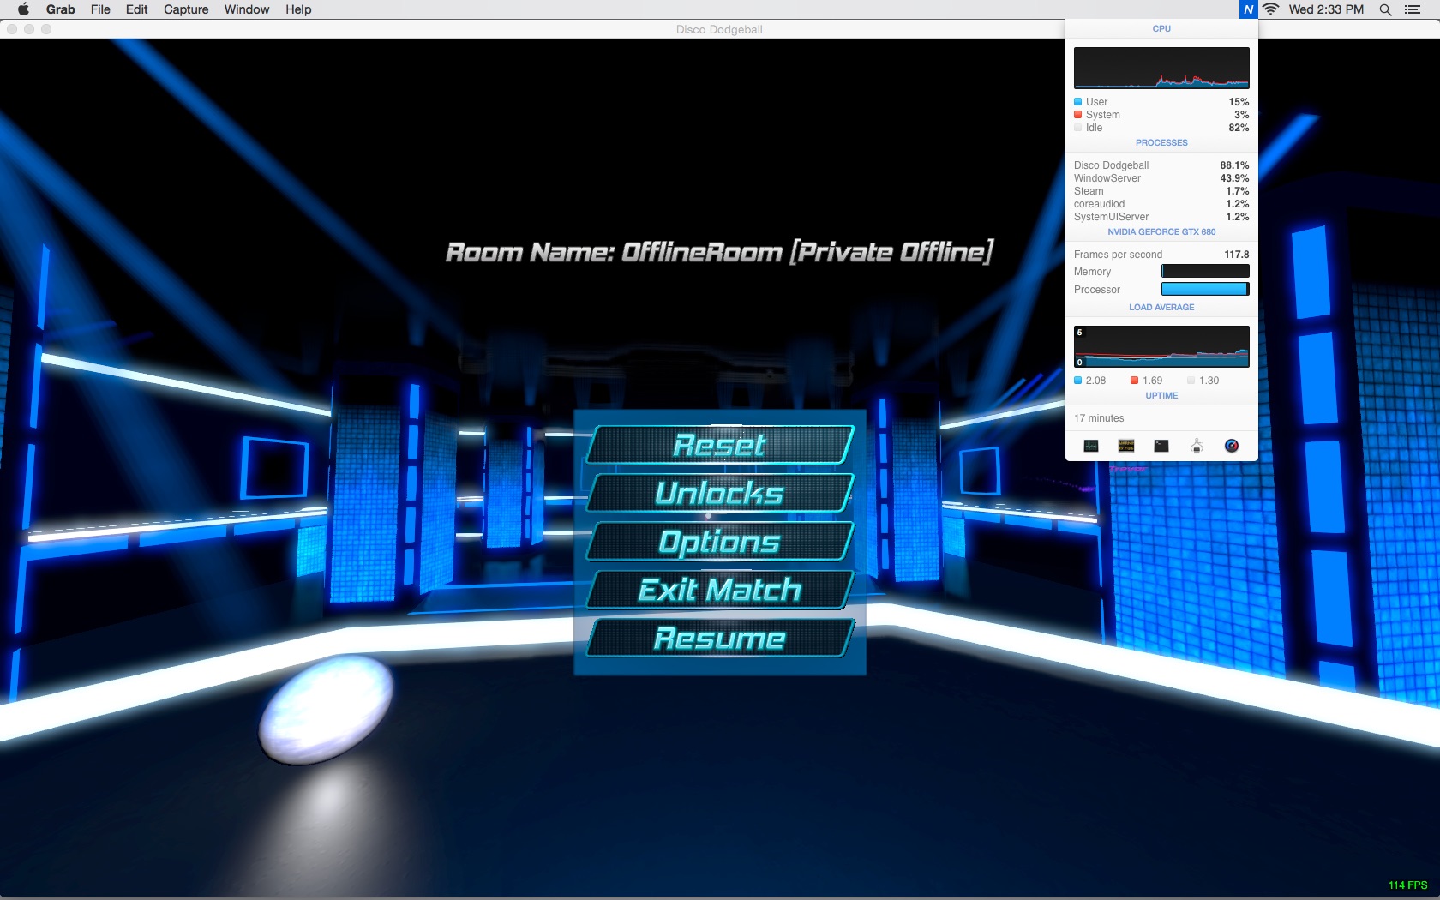Open the game Options
Screen dimensions: 1440x900
(720, 541)
